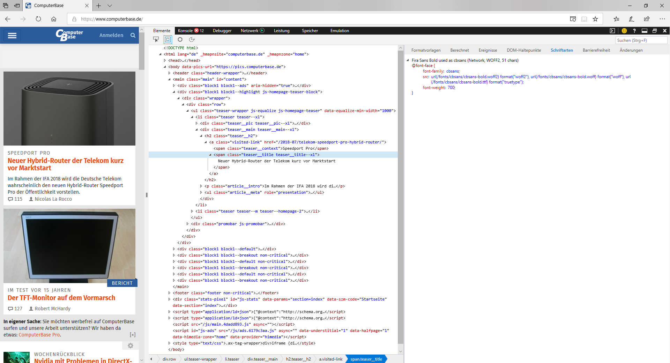Open settings gear below the notice
The width and height of the screenshot is (670, 363).
tap(131, 346)
